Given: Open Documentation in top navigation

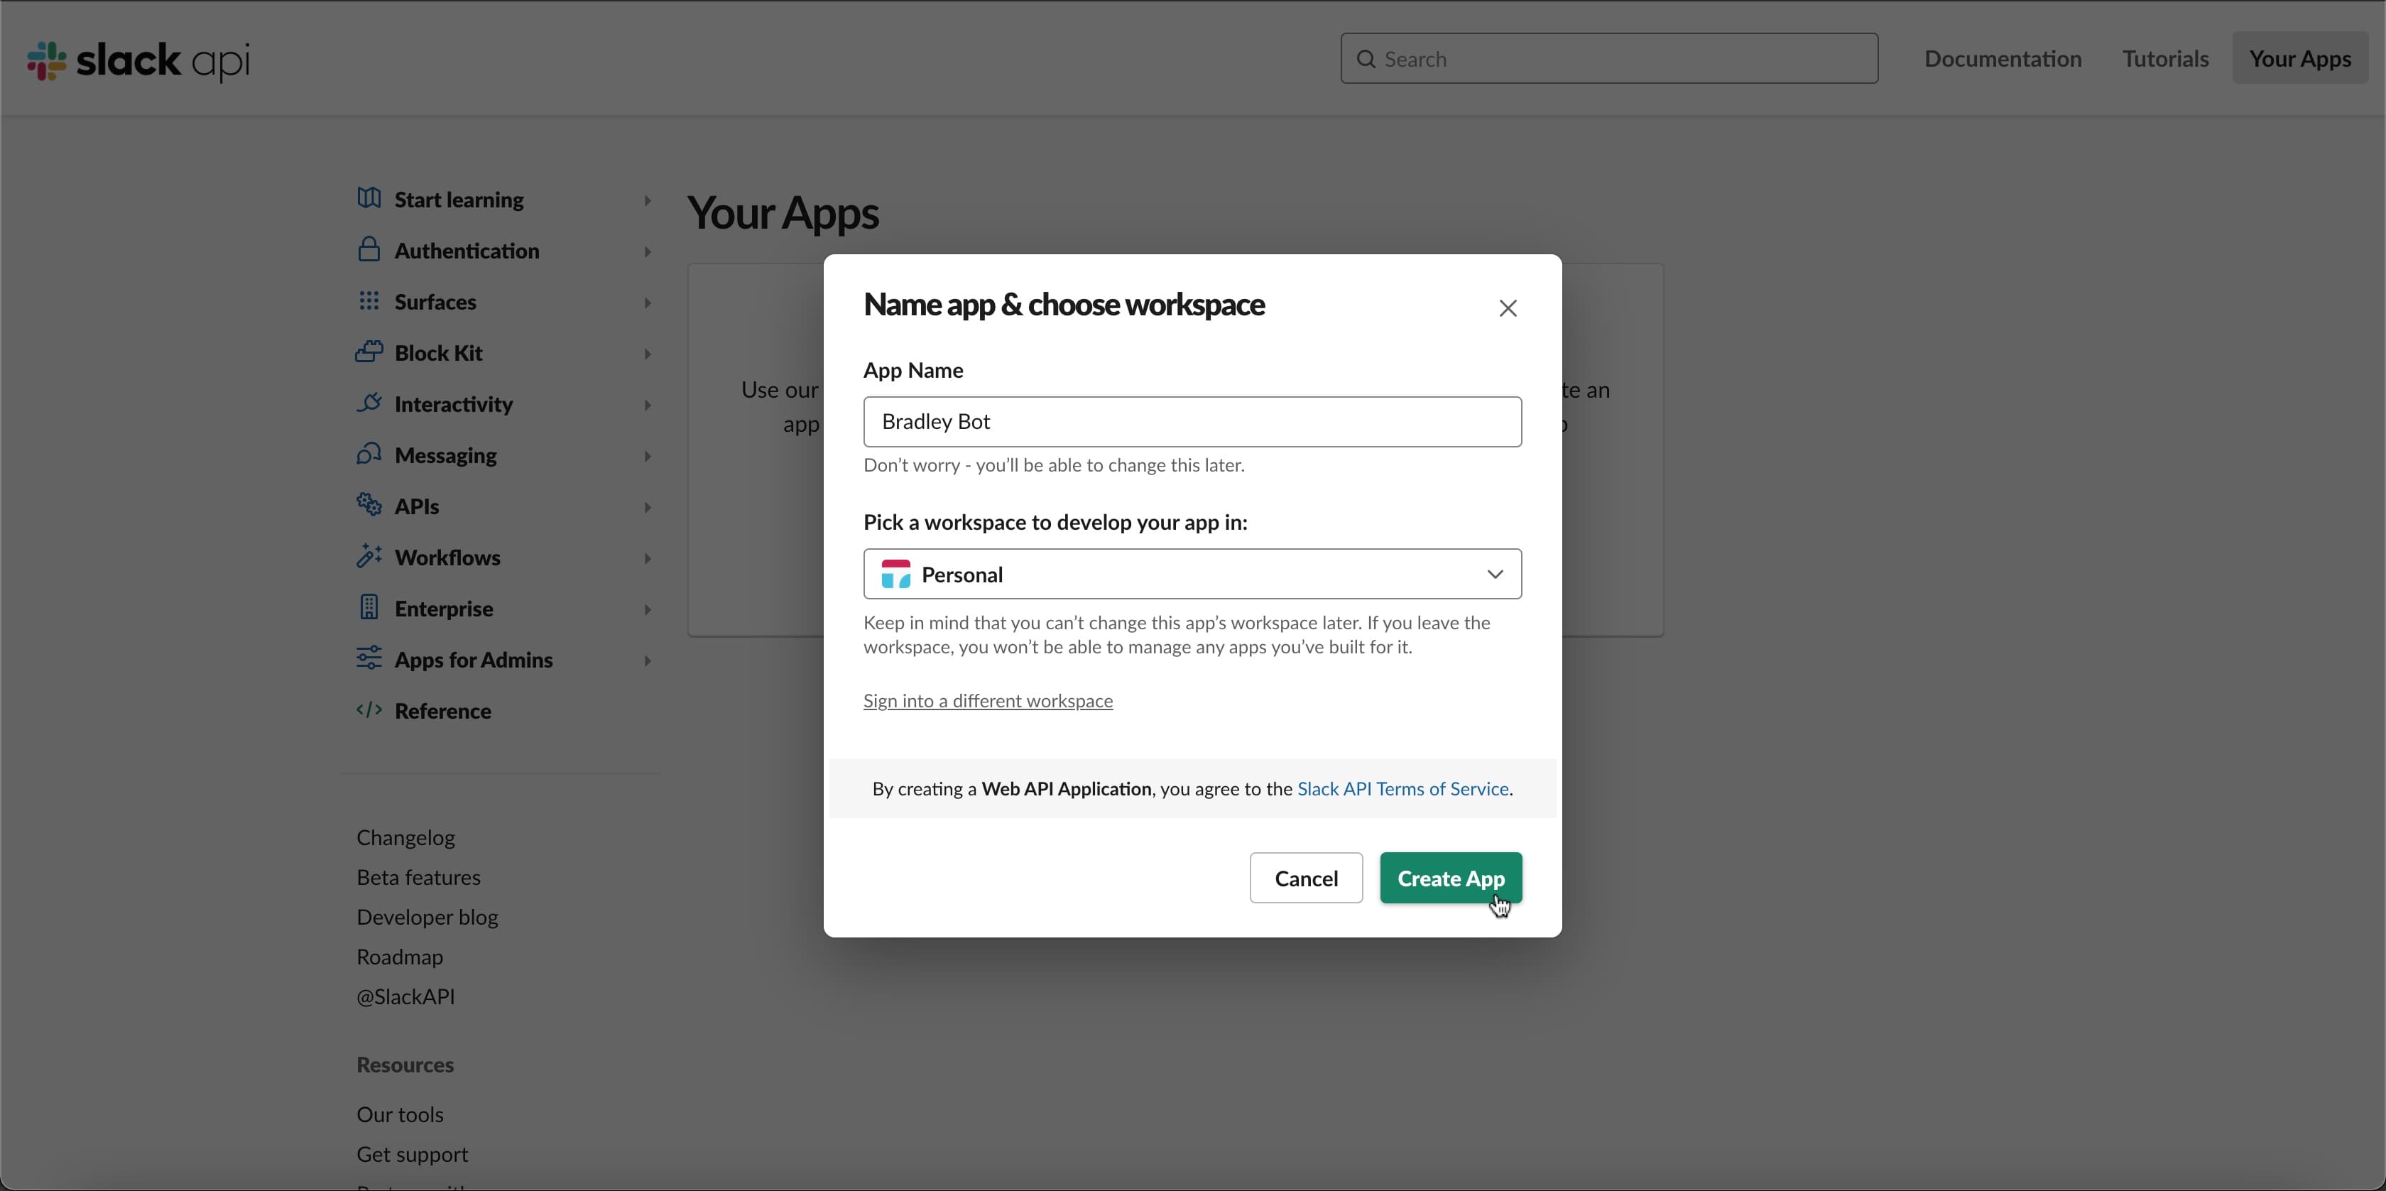Looking at the screenshot, I should [x=2003, y=58].
